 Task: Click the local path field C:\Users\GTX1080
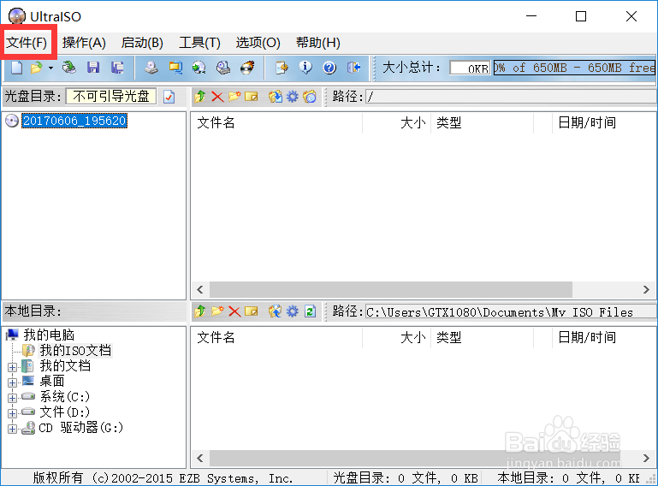tap(511, 311)
